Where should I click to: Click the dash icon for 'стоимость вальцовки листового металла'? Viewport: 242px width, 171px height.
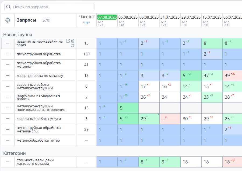tap(8, 162)
